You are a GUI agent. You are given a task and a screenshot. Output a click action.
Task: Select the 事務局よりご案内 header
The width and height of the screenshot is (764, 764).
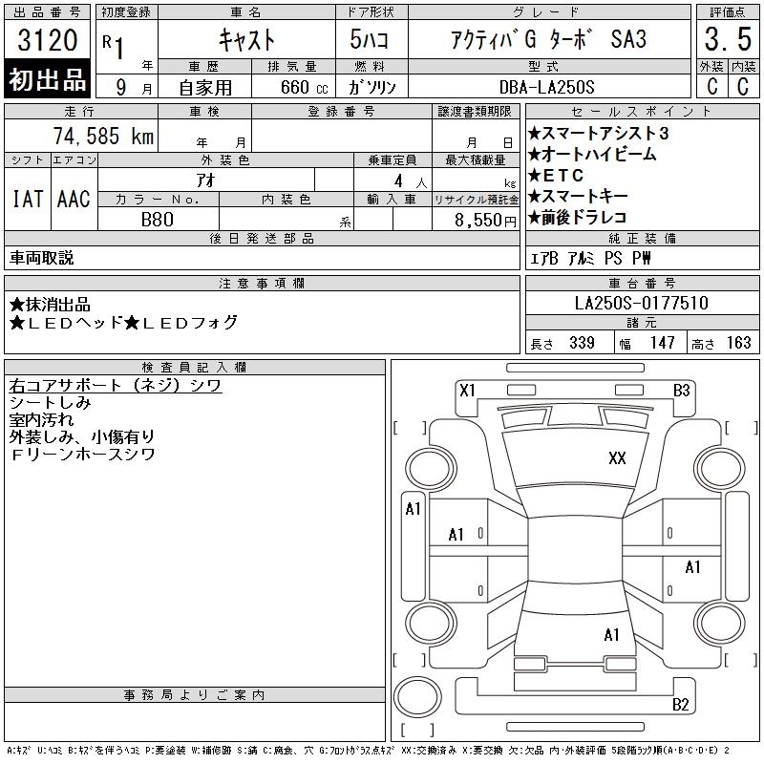click(x=194, y=695)
